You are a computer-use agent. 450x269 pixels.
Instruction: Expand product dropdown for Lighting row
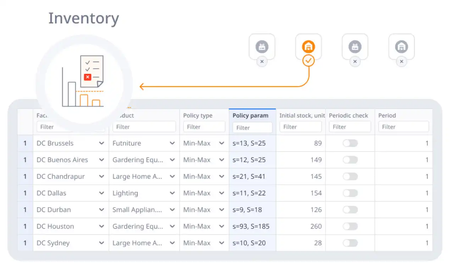[172, 193]
